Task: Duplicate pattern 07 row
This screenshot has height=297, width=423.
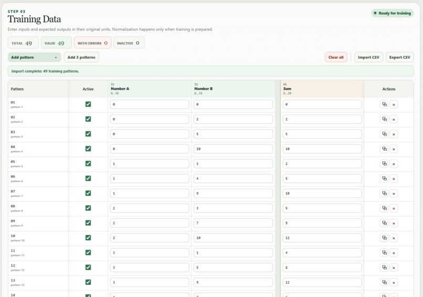Action: (384, 193)
